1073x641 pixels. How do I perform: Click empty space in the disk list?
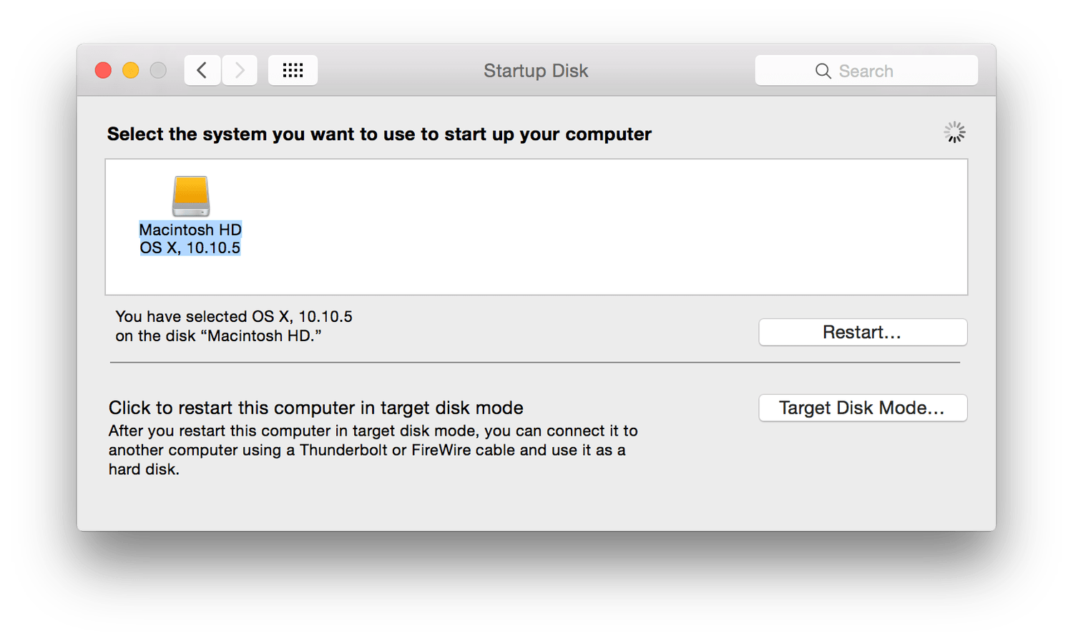click(x=572, y=229)
